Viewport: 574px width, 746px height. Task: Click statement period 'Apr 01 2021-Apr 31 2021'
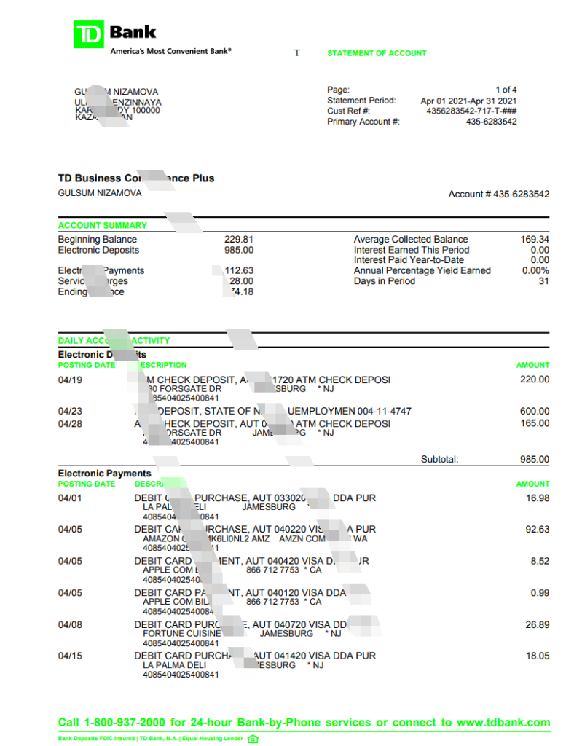[x=468, y=101]
